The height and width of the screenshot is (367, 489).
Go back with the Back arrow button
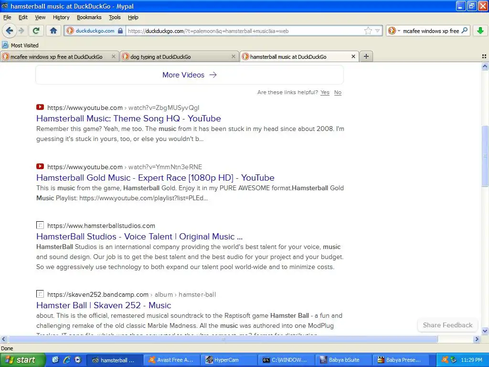[x=9, y=31]
